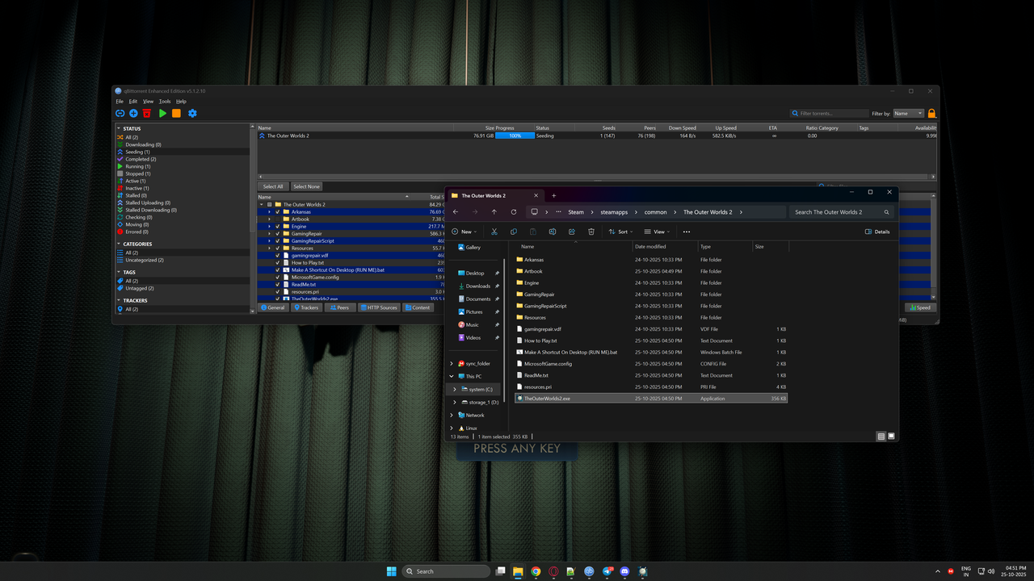Click the Share icon in Explorer toolbar

coord(572,232)
